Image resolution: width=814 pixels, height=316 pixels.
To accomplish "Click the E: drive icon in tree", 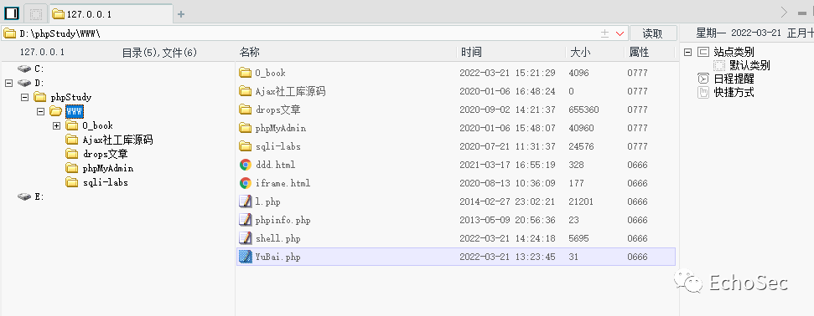I will (x=23, y=196).
